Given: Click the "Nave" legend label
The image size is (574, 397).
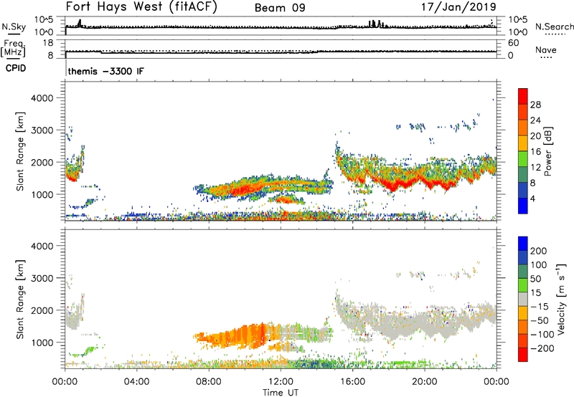Looking at the screenshot, I should (x=546, y=49).
